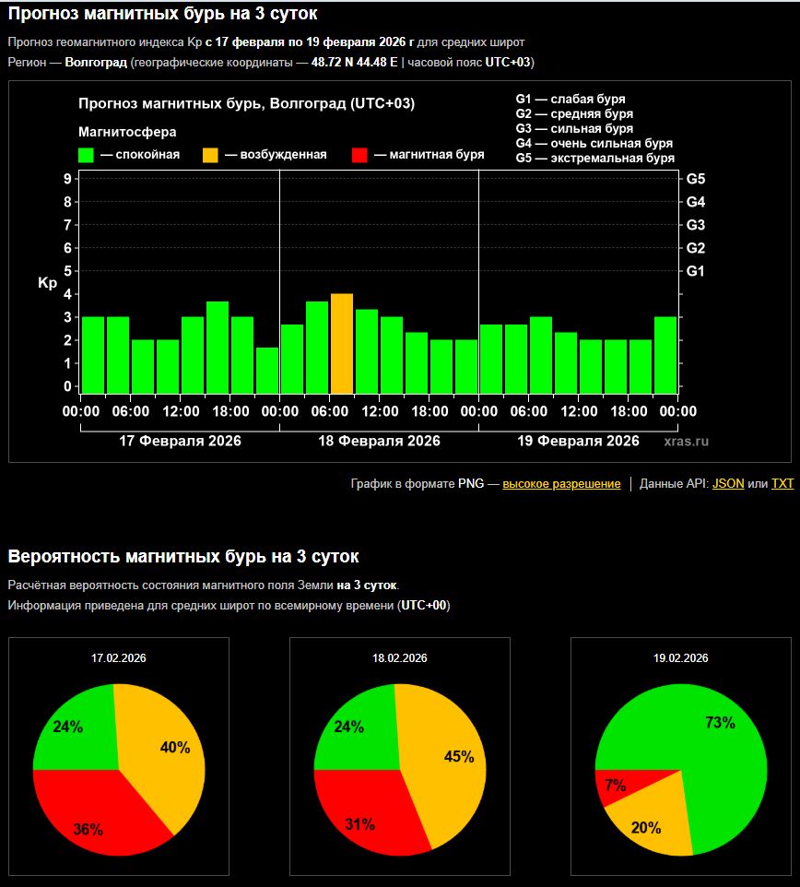Viewport: 800px width, 887px height.
Task: Open the JSON API data link
Action: [728, 484]
